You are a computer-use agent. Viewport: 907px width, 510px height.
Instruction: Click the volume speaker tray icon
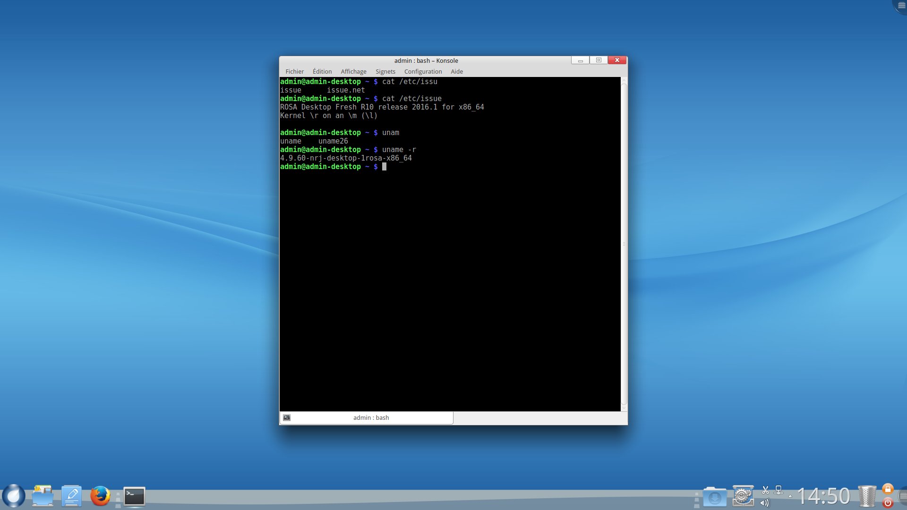click(765, 503)
